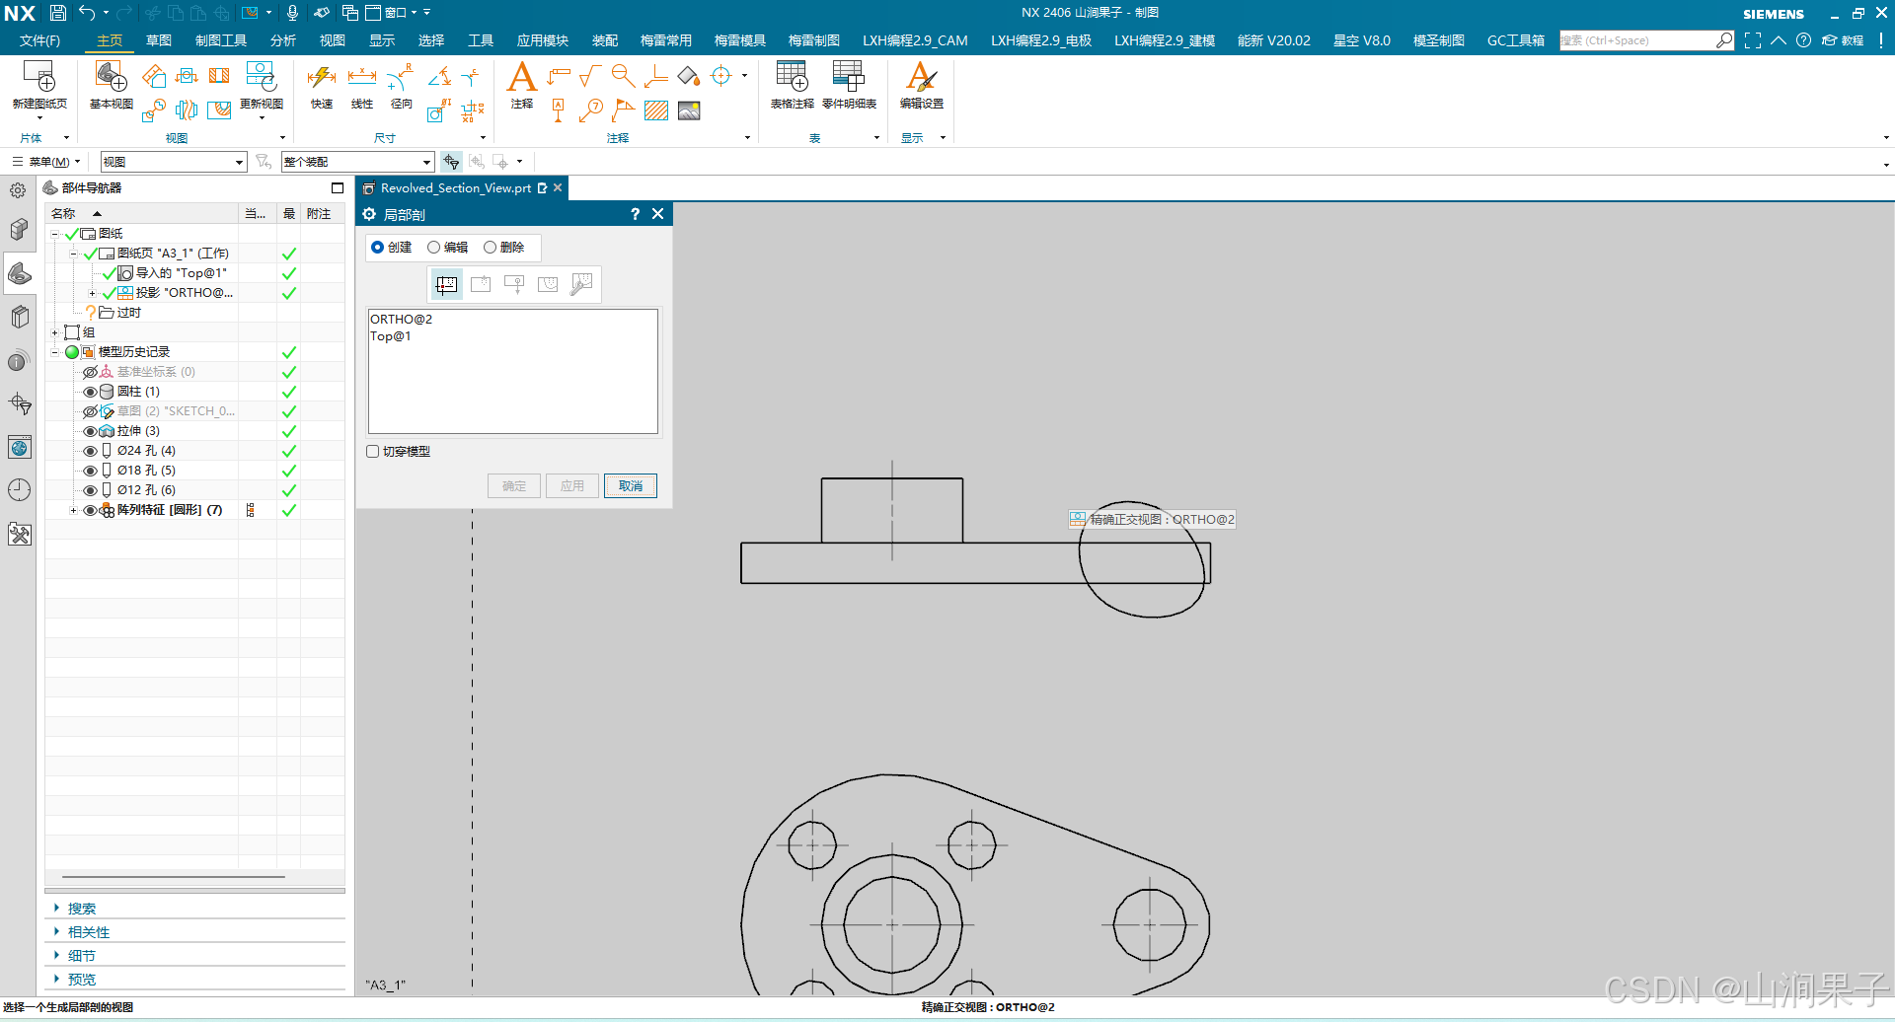Screen dimensions: 1895x1022
Task: Click the 取消 button in 局部剖 dialog
Action: (x=631, y=486)
